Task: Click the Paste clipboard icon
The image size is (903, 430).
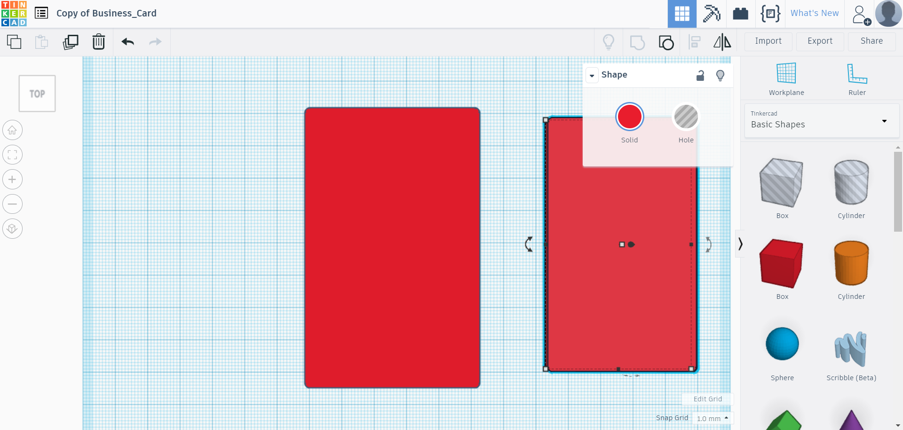Action: [41, 42]
